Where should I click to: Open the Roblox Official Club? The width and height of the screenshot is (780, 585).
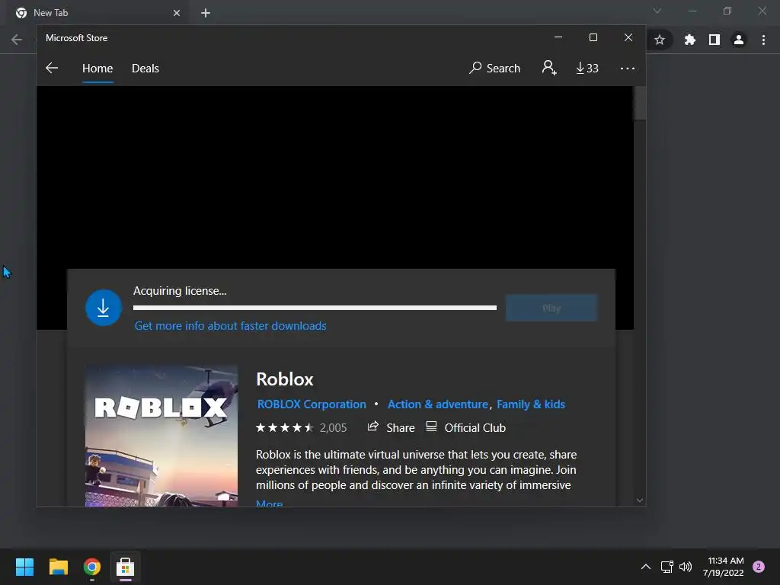466,428
